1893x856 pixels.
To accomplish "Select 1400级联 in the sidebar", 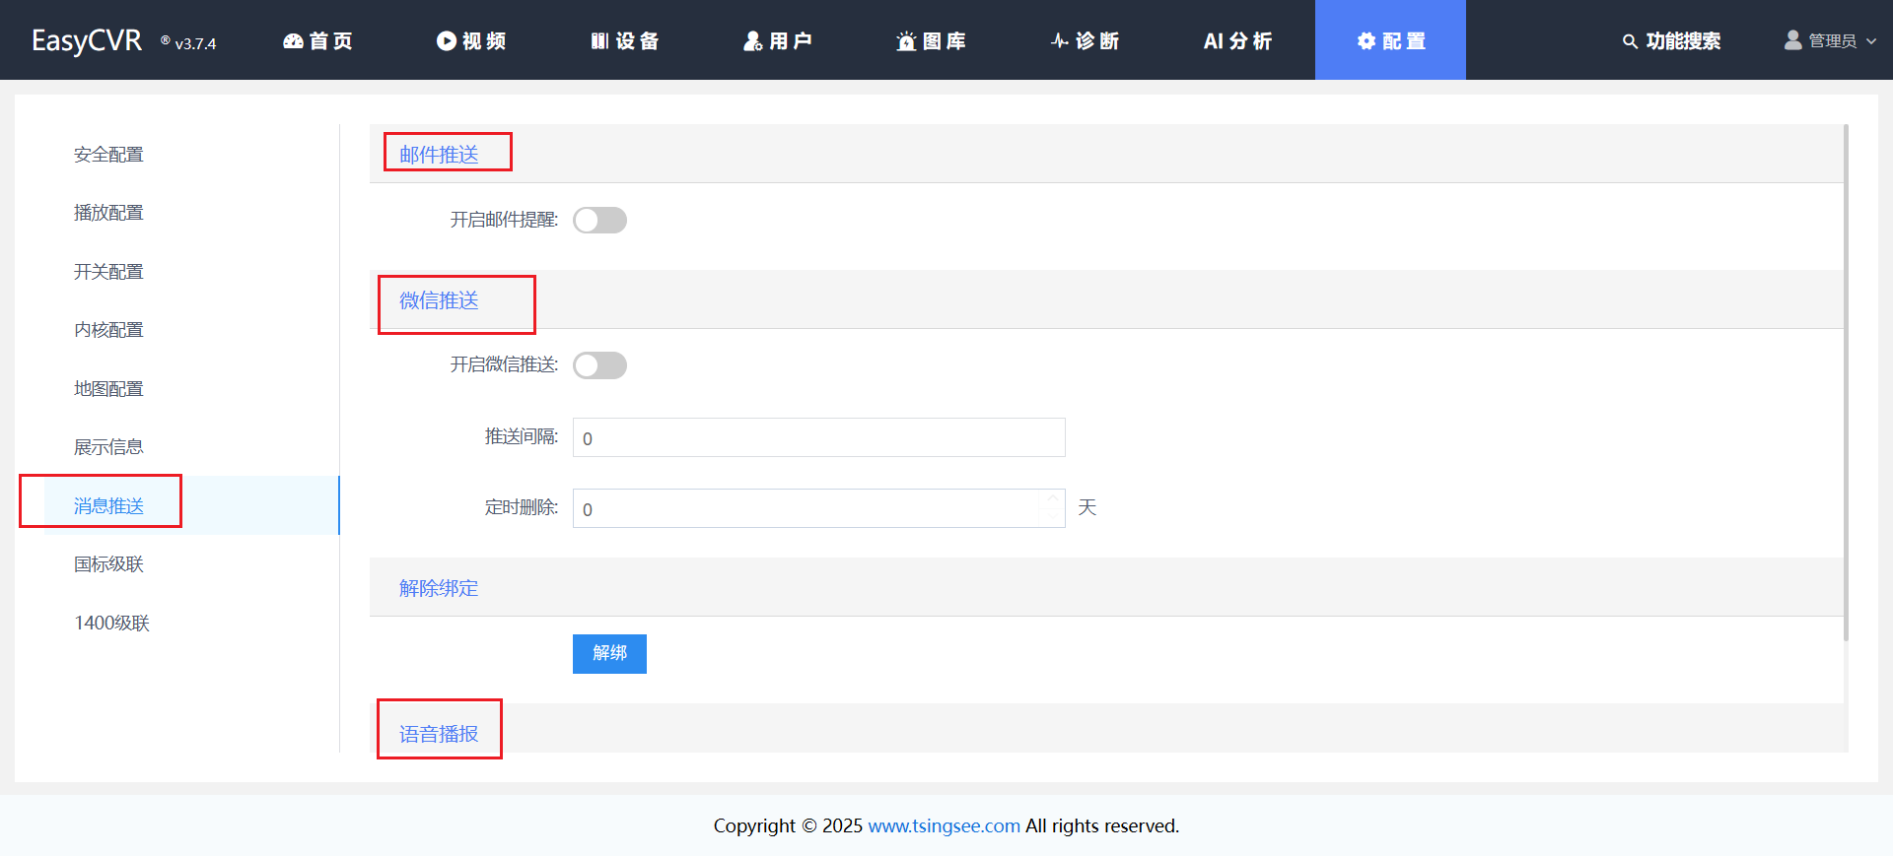I will (111, 623).
